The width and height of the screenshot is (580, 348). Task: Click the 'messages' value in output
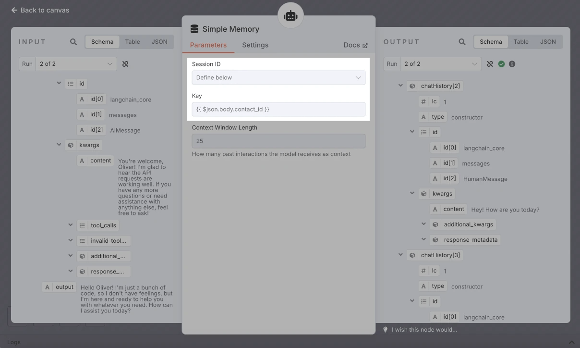click(476, 163)
